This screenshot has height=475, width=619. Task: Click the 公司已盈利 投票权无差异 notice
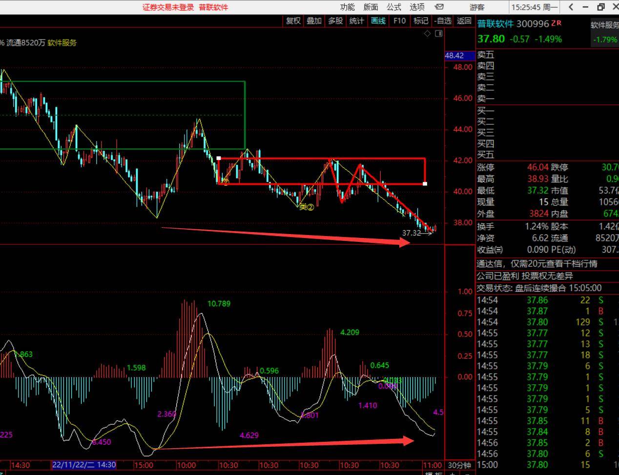pos(525,276)
